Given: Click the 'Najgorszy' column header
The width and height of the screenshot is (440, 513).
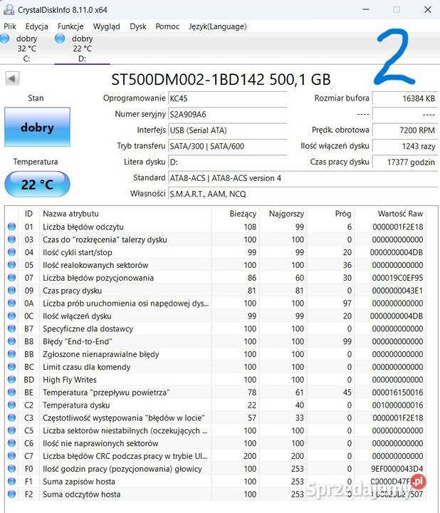Looking at the screenshot, I should (283, 214).
